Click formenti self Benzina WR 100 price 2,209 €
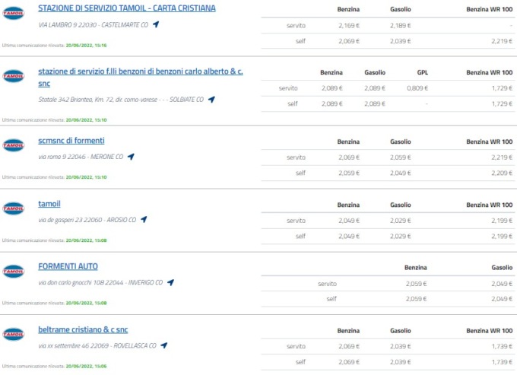Screen dimensions: 517x375 pos(502,173)
